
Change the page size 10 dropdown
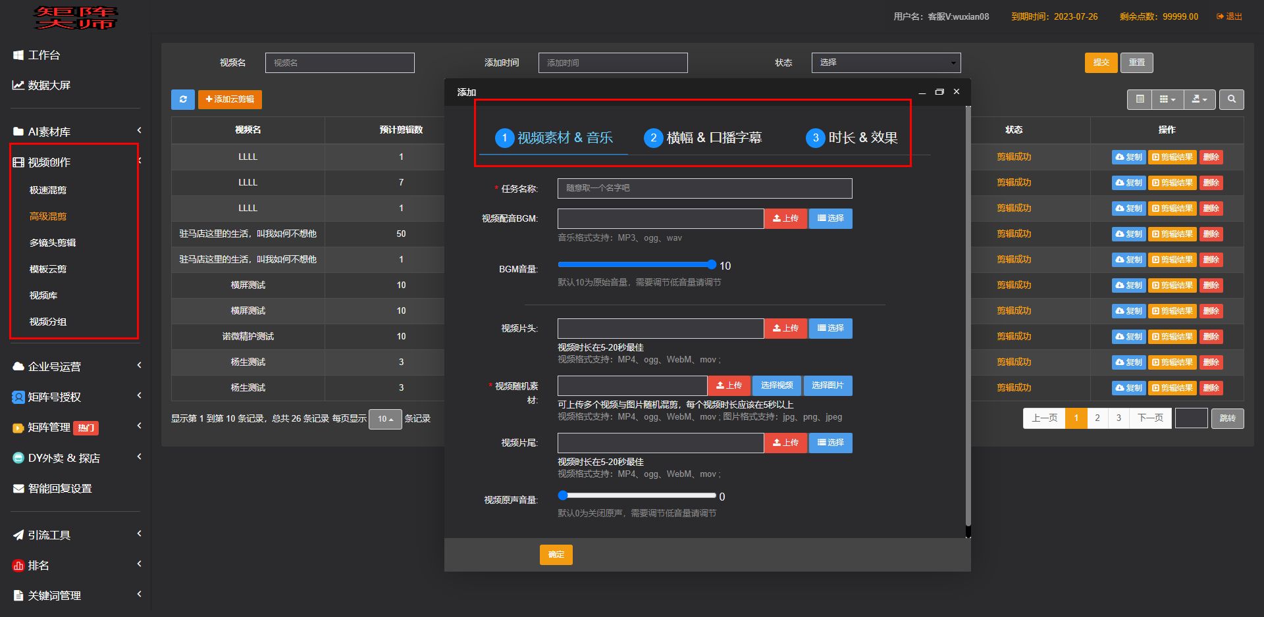click(x=385, y=419)
